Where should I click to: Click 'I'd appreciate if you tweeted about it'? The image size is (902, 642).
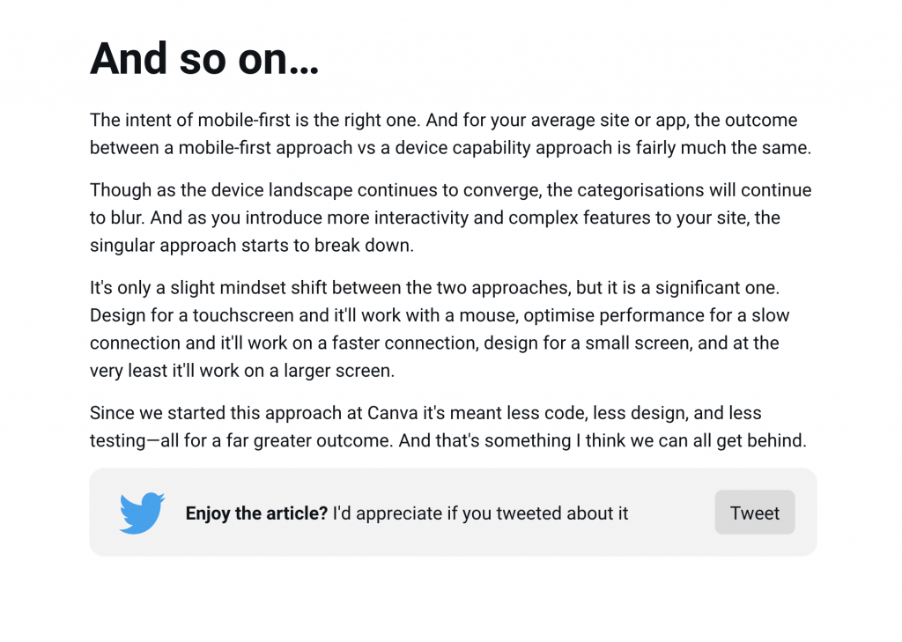480,513
